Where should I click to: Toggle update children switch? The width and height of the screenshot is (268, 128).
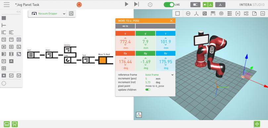[148, 90]
